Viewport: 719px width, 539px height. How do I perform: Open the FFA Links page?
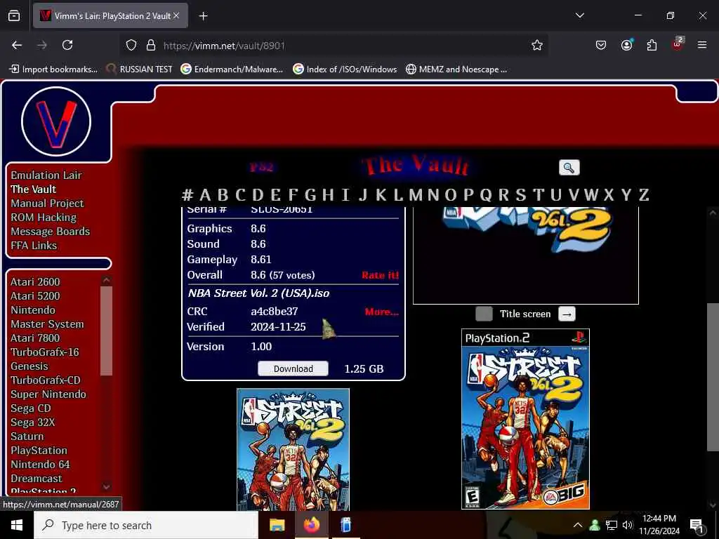34,245
